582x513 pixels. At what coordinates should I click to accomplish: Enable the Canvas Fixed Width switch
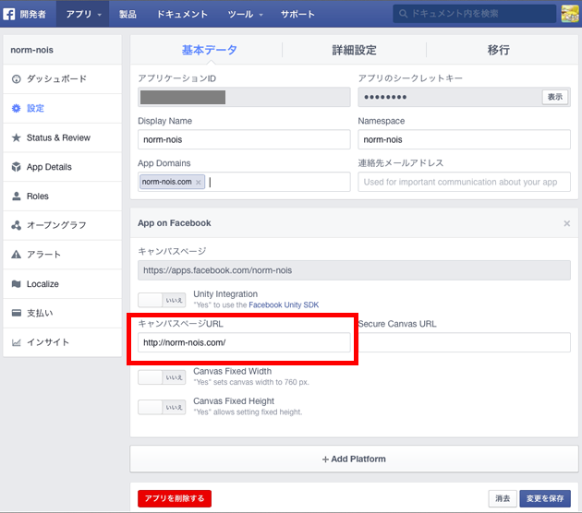tap(162, 376)
